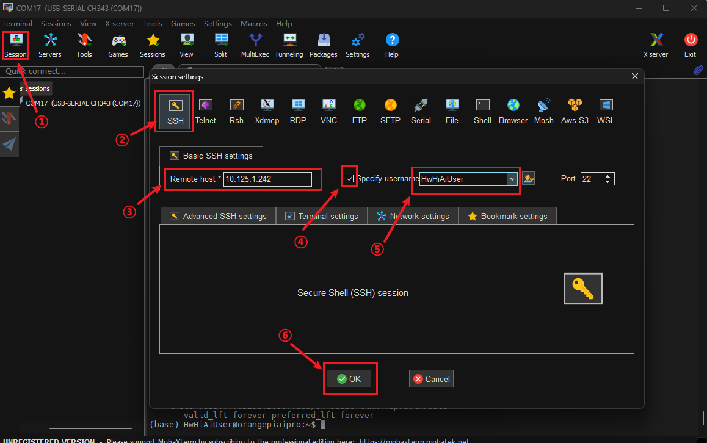The width and height of the screenshot is (707, 443).
Task: Open the X server menu
Action: 120,23
